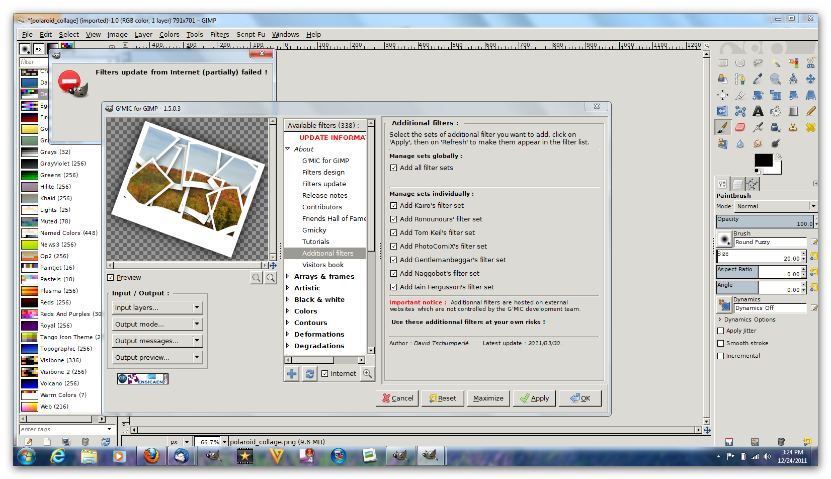The height and width of the screenshot is (479, 831).
Task: Select the Blend gradient tool
Action: coord(793,111)
